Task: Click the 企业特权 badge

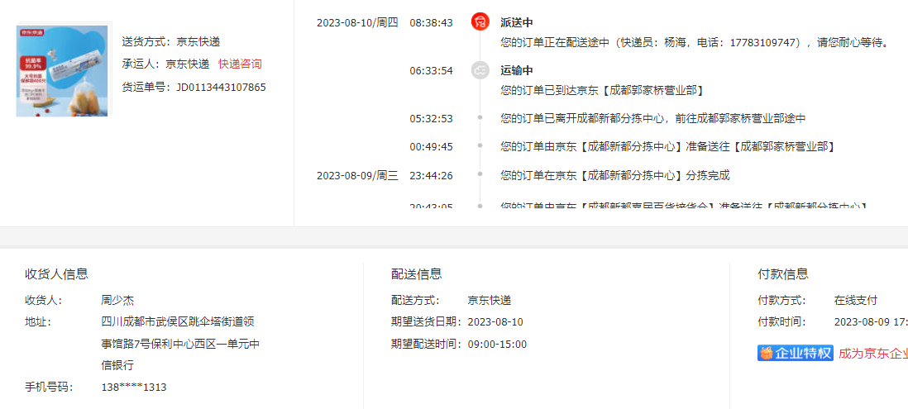Action: coord(795,353)
